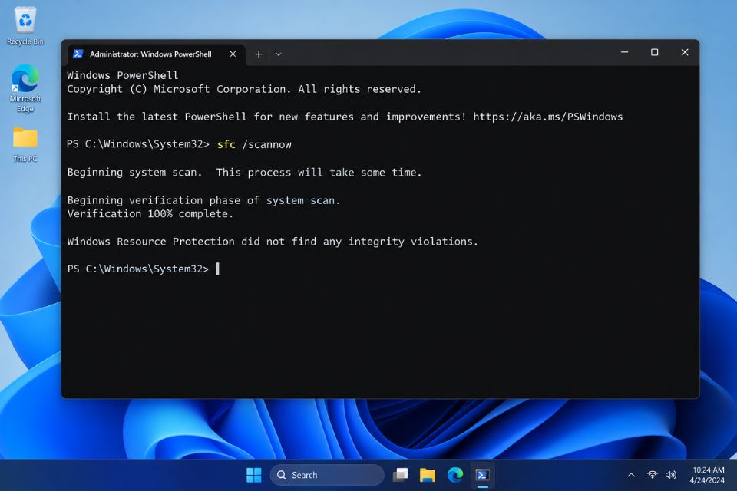
Task: Open the Microsoft Edge desktop shortcut
Action: coord(25,88)
